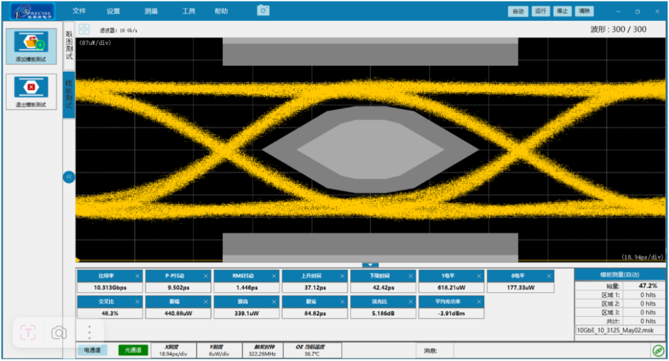Open the 测量 (Measure) menu
This screenshot has width=669, height=361.
click(151, 11)
